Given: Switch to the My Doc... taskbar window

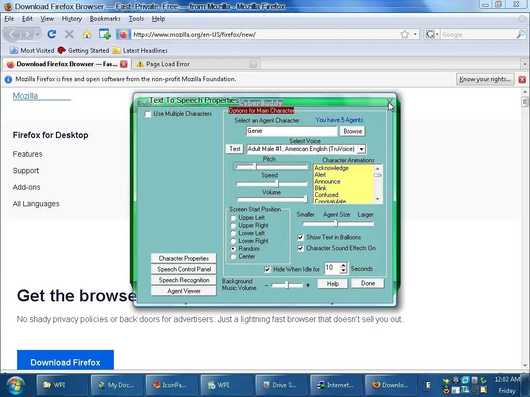Looking at the screenshot, I should tap(116, 385).
